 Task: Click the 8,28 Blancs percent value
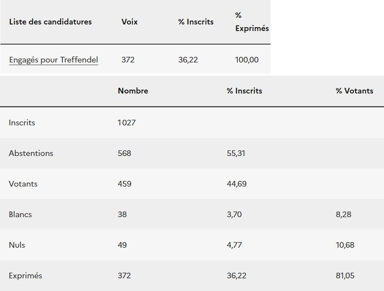pyautogui.click(x=343, y=215)
